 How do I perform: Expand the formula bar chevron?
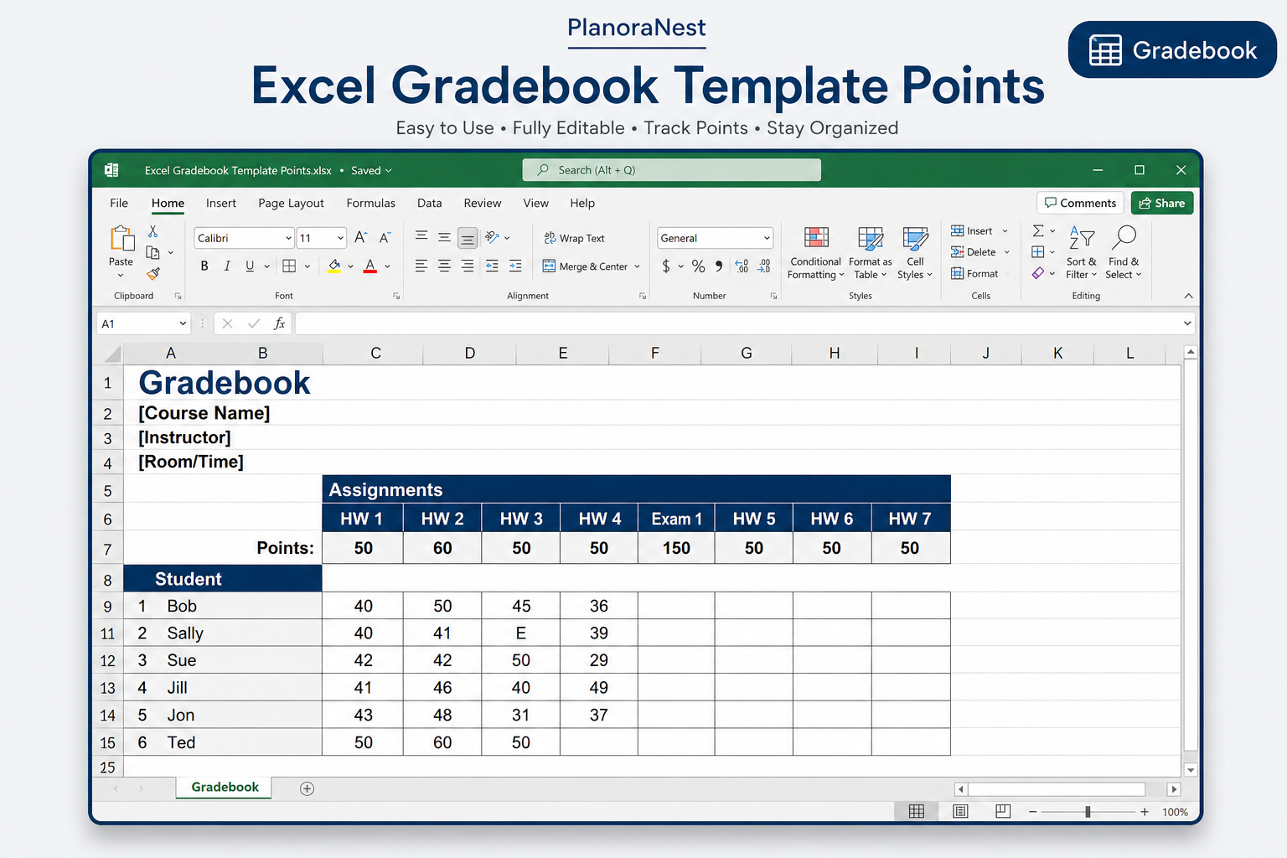coord(1187,323)
